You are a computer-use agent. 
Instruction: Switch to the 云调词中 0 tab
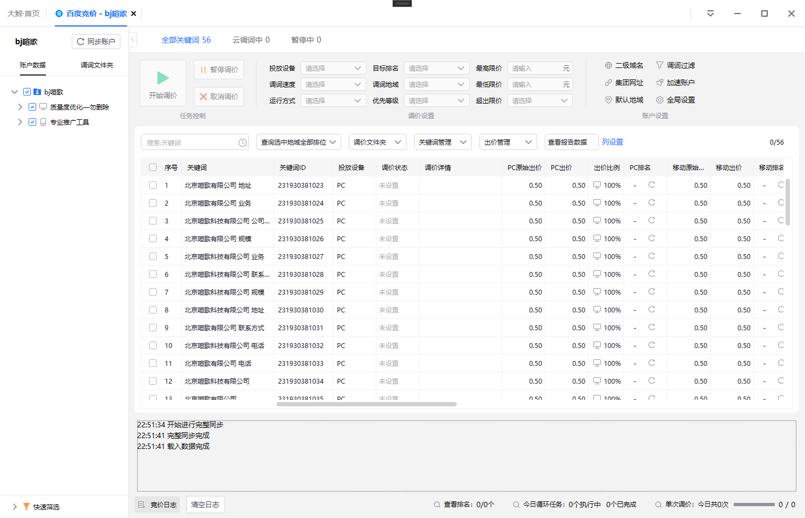tap(251, 40)
